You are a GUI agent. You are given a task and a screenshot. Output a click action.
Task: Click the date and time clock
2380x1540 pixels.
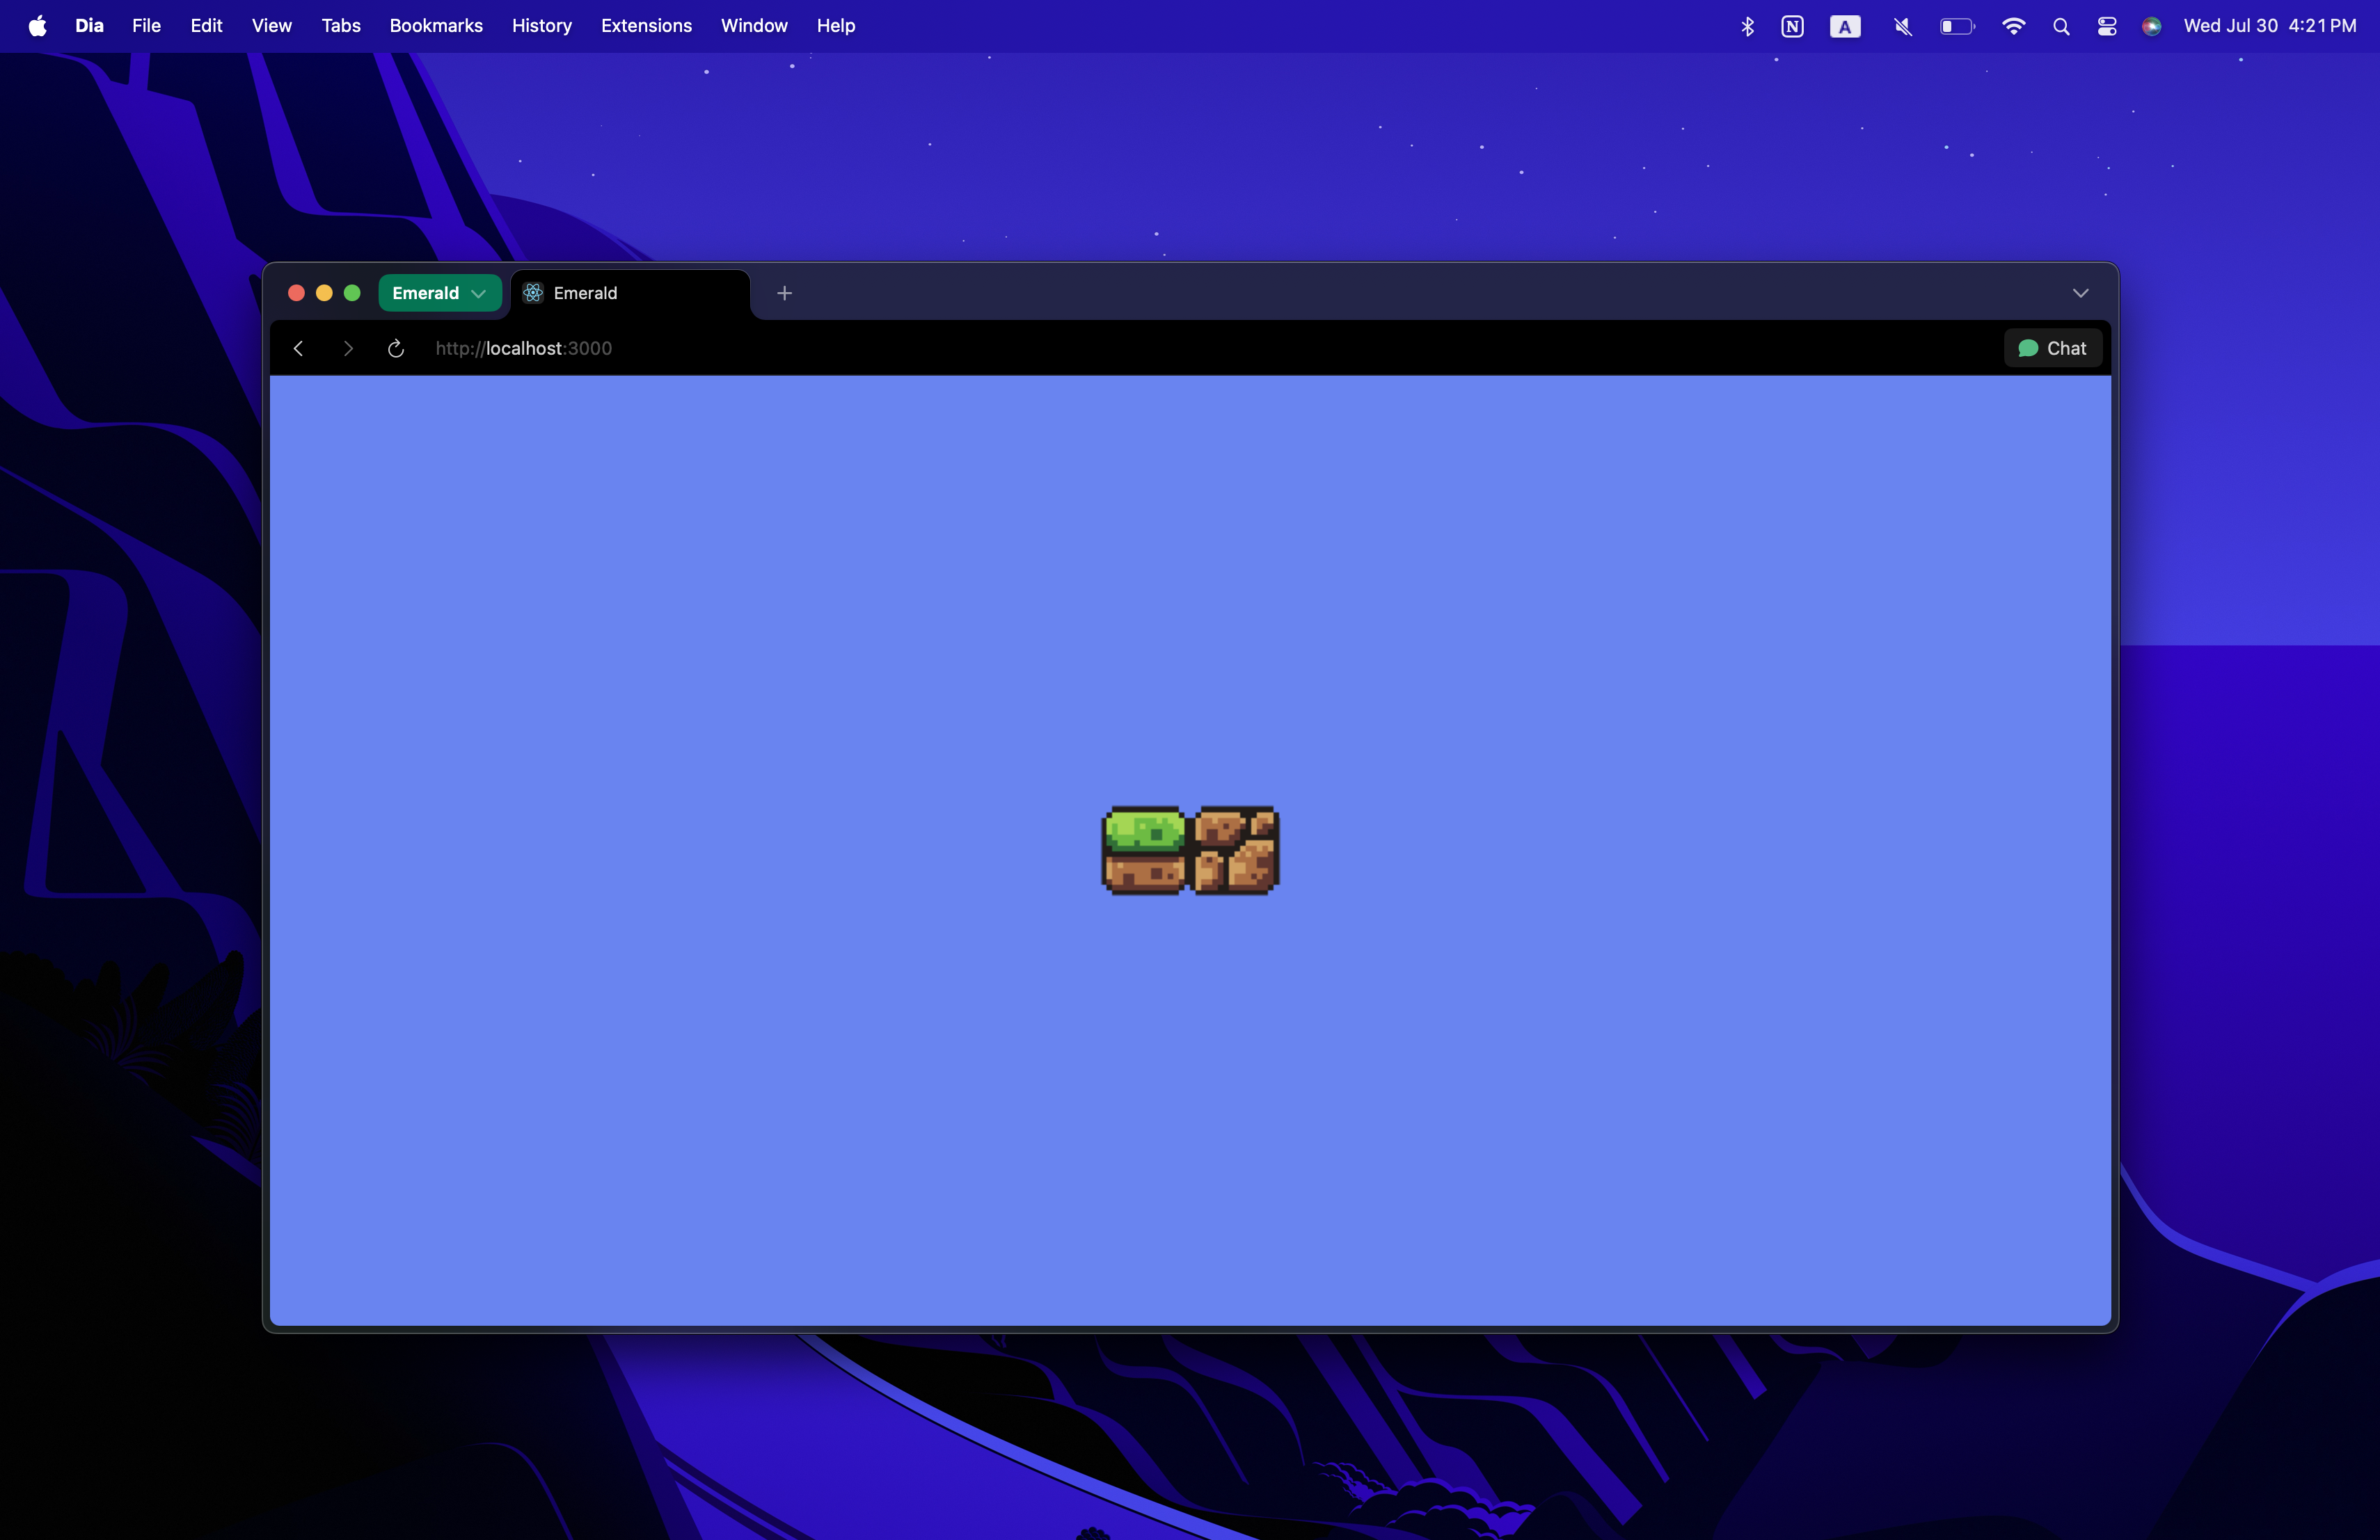click(x=2270, y=26)
